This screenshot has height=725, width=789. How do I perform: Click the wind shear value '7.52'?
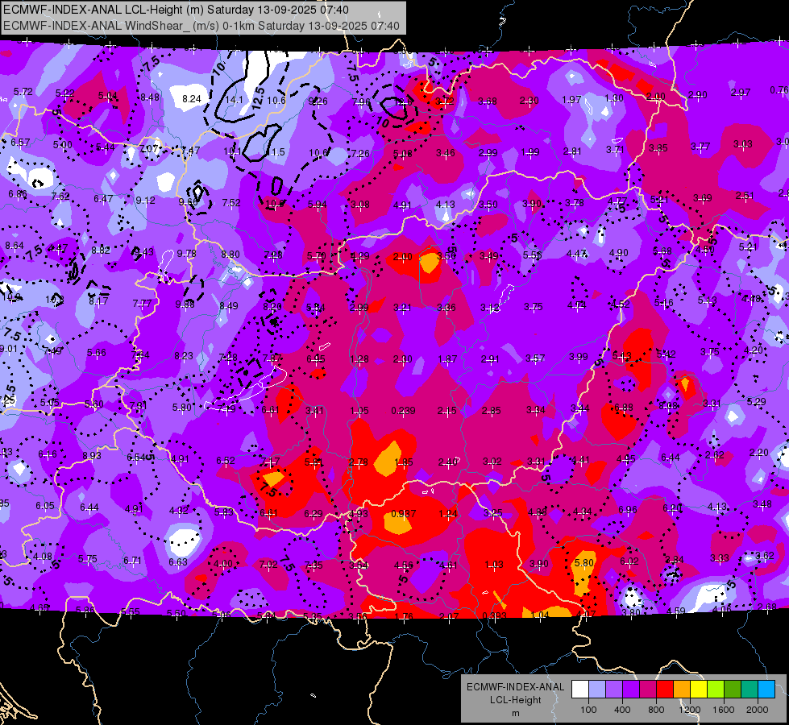(231, 203)
